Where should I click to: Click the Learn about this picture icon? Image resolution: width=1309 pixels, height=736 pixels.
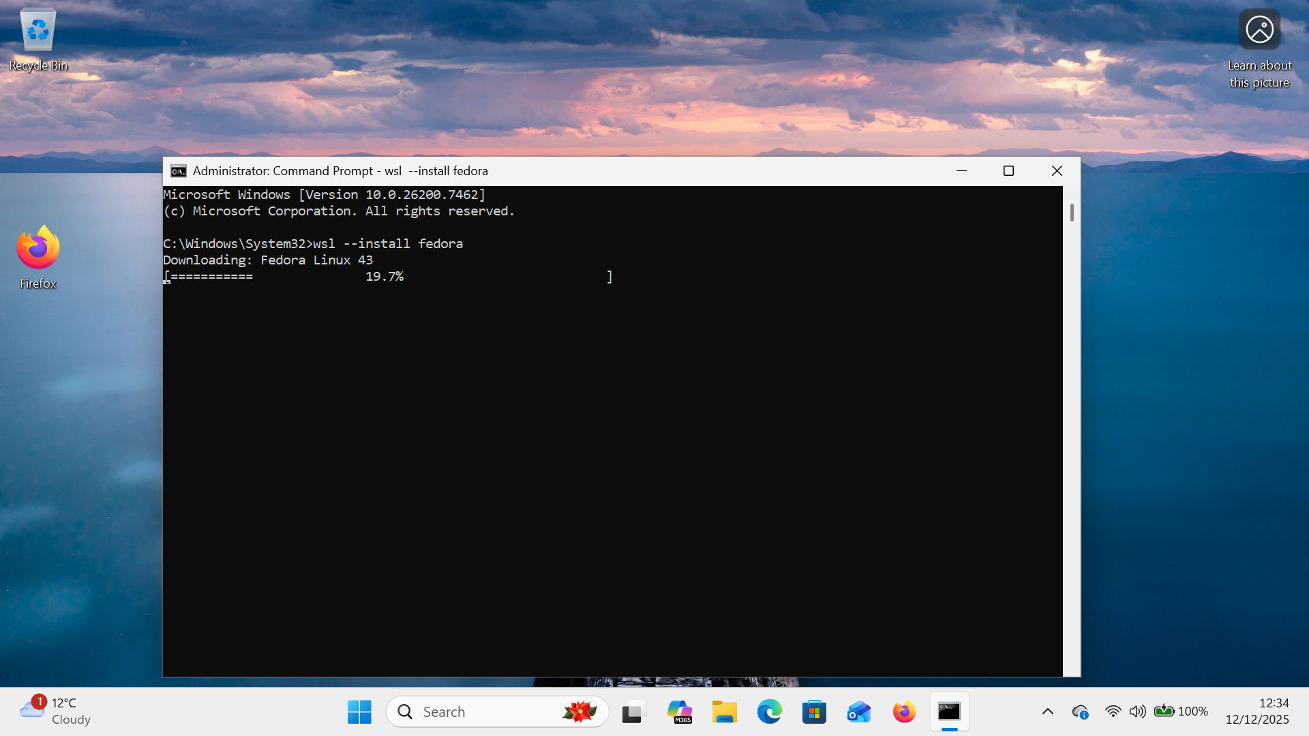(x=1259, y=31)
